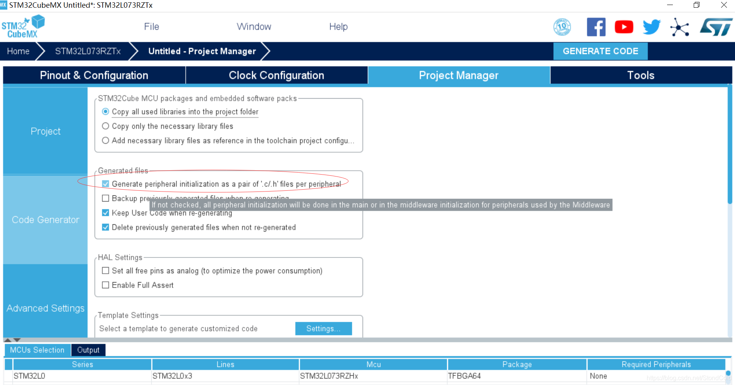This screenshot has height=385, width=735.
Task: Select the Project Manager tab
Action: tap(459, 75)
